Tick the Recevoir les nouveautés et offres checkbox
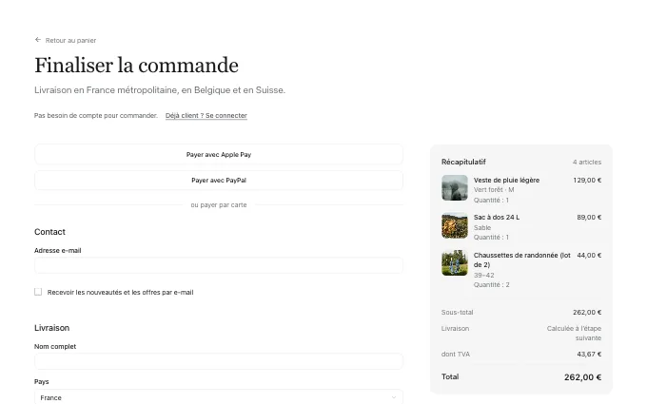This screenshot has height=404, width=647. (x=38, y=292)
